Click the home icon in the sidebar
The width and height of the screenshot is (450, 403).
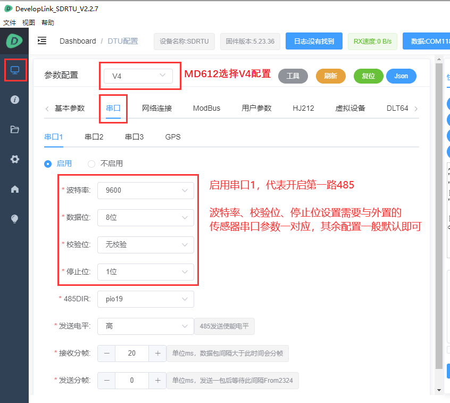pos(14,188)
